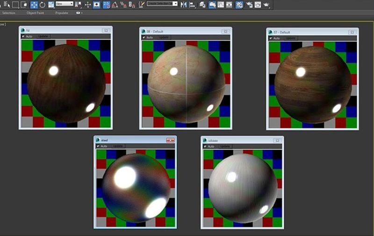Image resolution: width=374 pixels, height=236 pixels.
Task: Open the Material Editor
Action: 239,5
